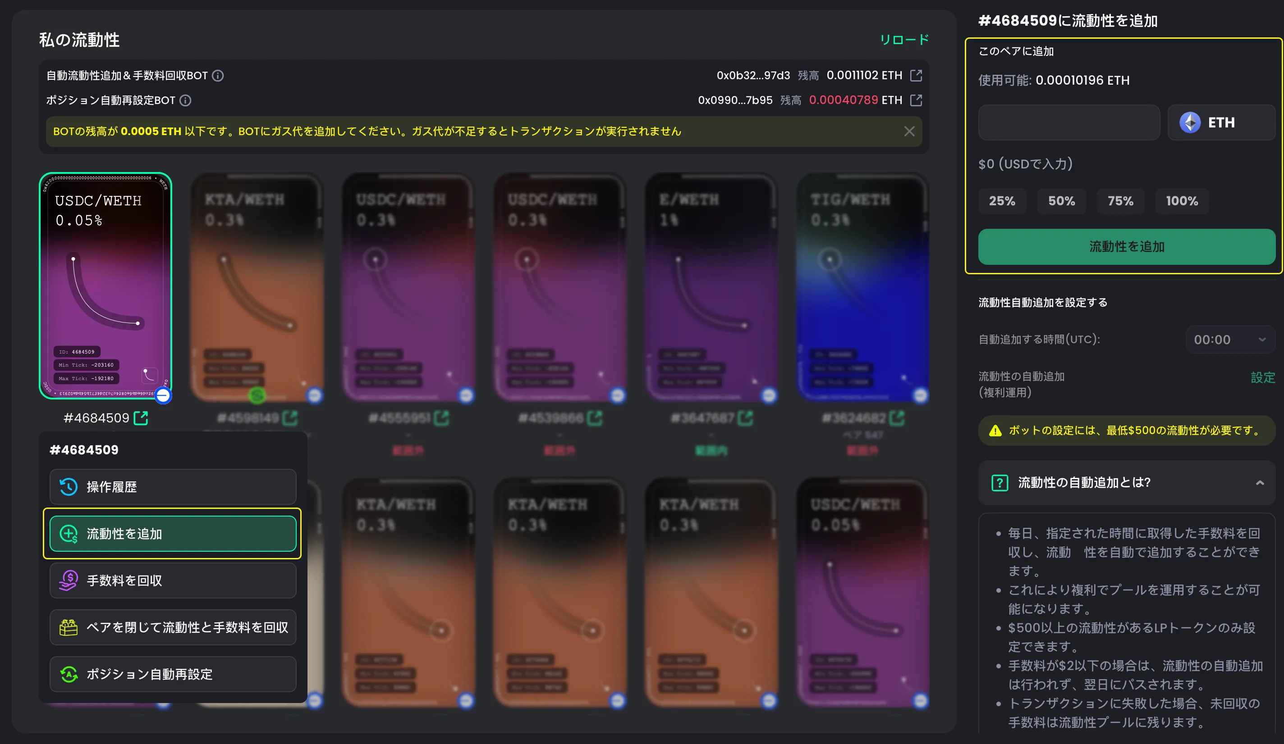
Task: Set amount to 75%
Action: coord(1120,201)
